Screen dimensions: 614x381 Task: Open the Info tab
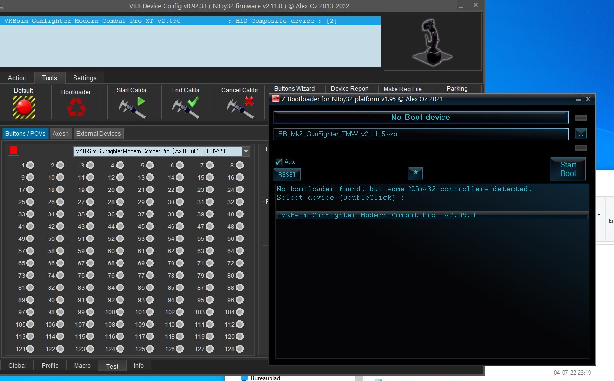point(139,365)
